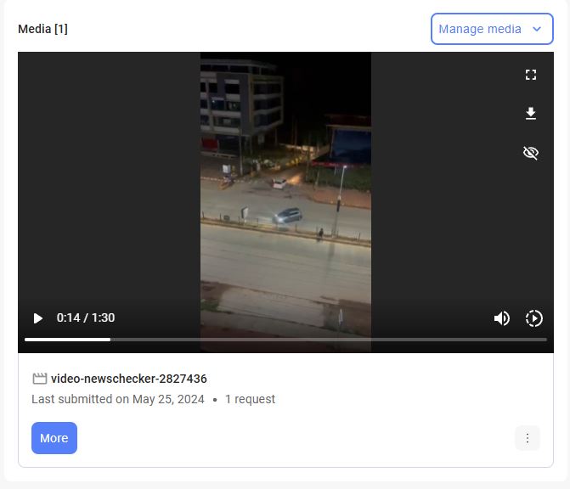570x489 pixels.
Task: Click the chevron arrow inside Manage media
Action: click(537, 29)
